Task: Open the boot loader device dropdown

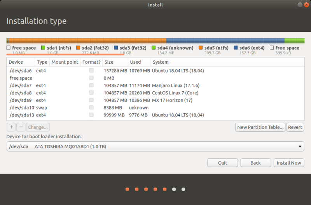Action: [155, 147]
